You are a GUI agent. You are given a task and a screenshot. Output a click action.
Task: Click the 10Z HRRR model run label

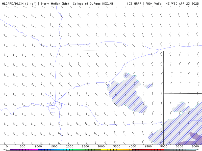134,4
